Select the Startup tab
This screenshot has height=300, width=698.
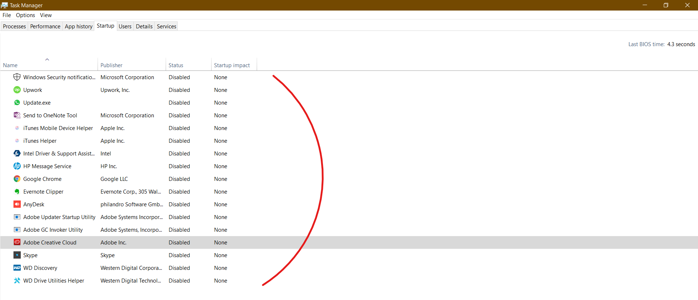click(x=106, y=26)
